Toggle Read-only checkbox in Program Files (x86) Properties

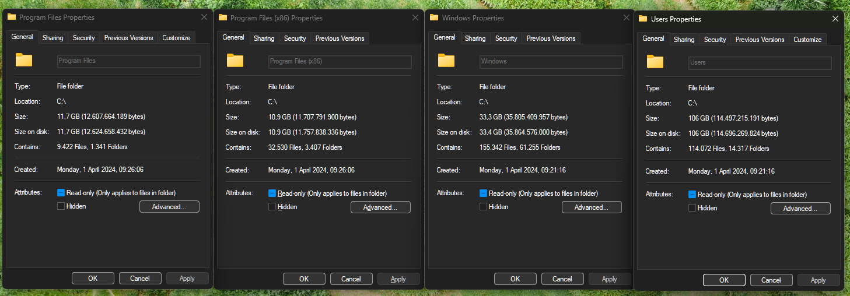pos(272,193)
